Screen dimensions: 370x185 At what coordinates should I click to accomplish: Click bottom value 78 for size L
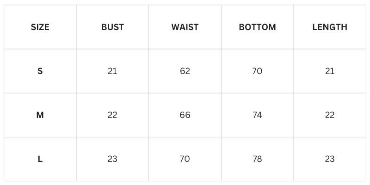click(257, 159)
